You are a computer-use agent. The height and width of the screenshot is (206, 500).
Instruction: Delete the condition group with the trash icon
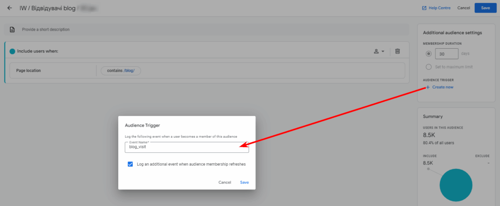pos(397,51)
